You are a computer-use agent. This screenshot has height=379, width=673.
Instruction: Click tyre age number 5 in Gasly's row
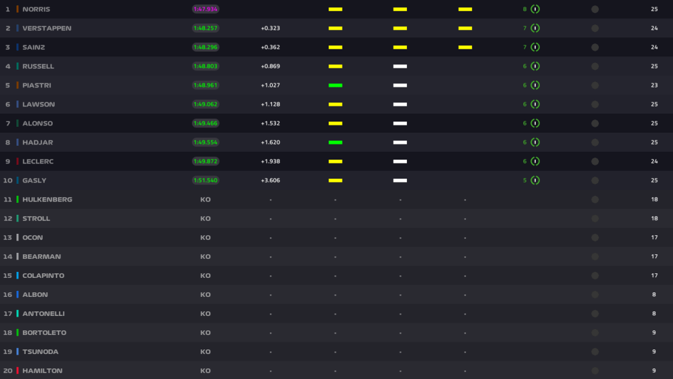coord(524,180)
